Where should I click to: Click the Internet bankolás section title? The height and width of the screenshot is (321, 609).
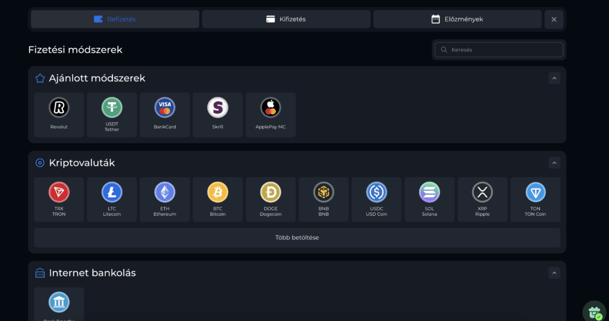(92, 273)
